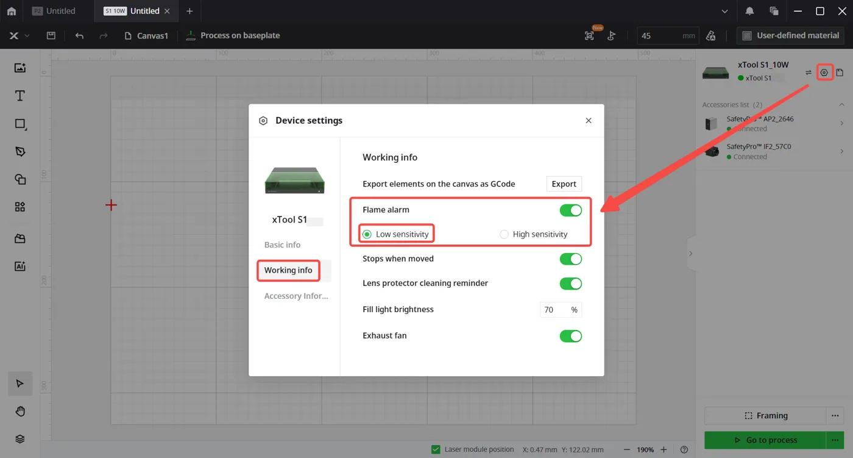Open the title bar dropdown chevron

point(724,11)
